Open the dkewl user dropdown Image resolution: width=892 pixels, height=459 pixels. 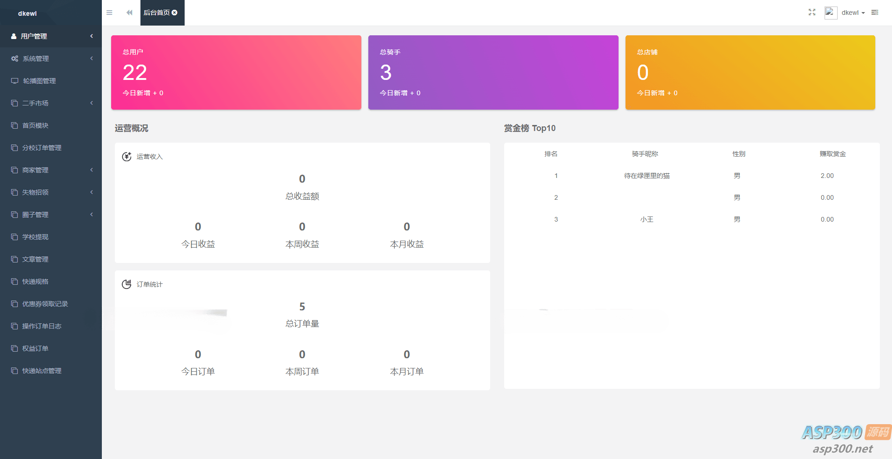(x=853, y=13)
